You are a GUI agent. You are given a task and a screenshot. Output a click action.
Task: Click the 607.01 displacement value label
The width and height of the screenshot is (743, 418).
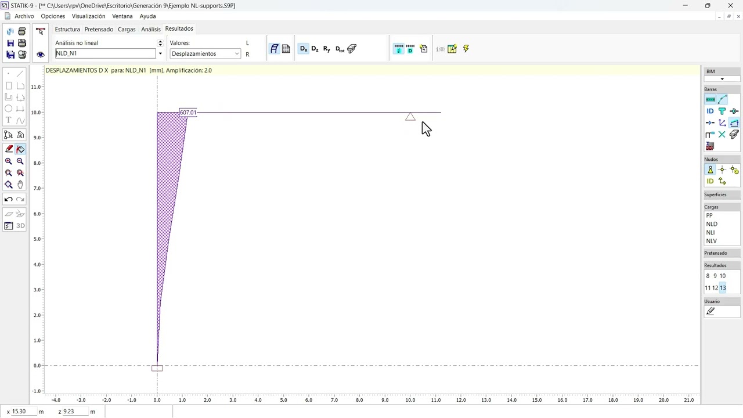pyautogui.click(x=188, y=113)
